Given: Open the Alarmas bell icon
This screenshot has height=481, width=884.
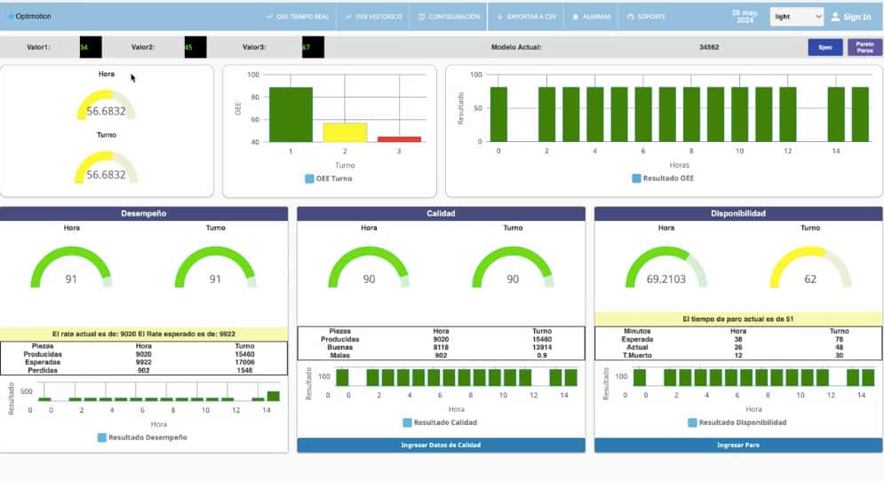Looking at the screenshot, I should (576, 17).
